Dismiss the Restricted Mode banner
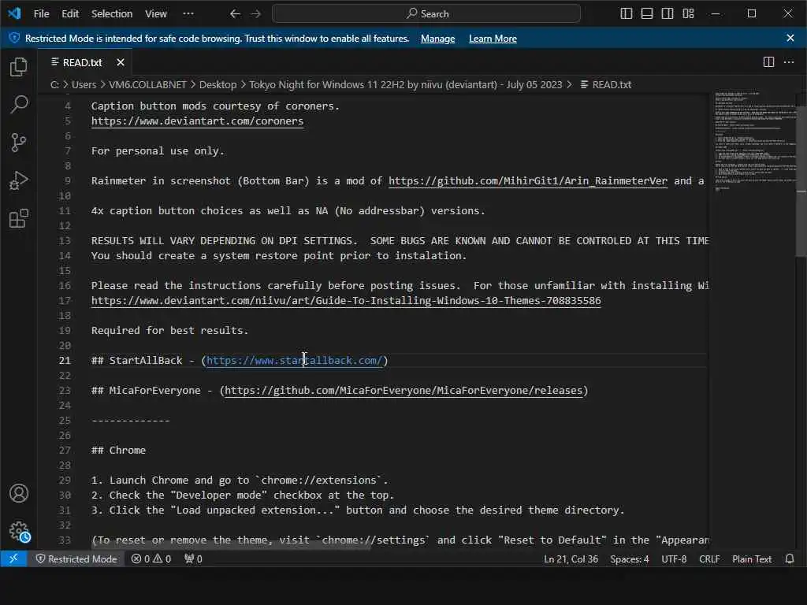 coord(790,38)
